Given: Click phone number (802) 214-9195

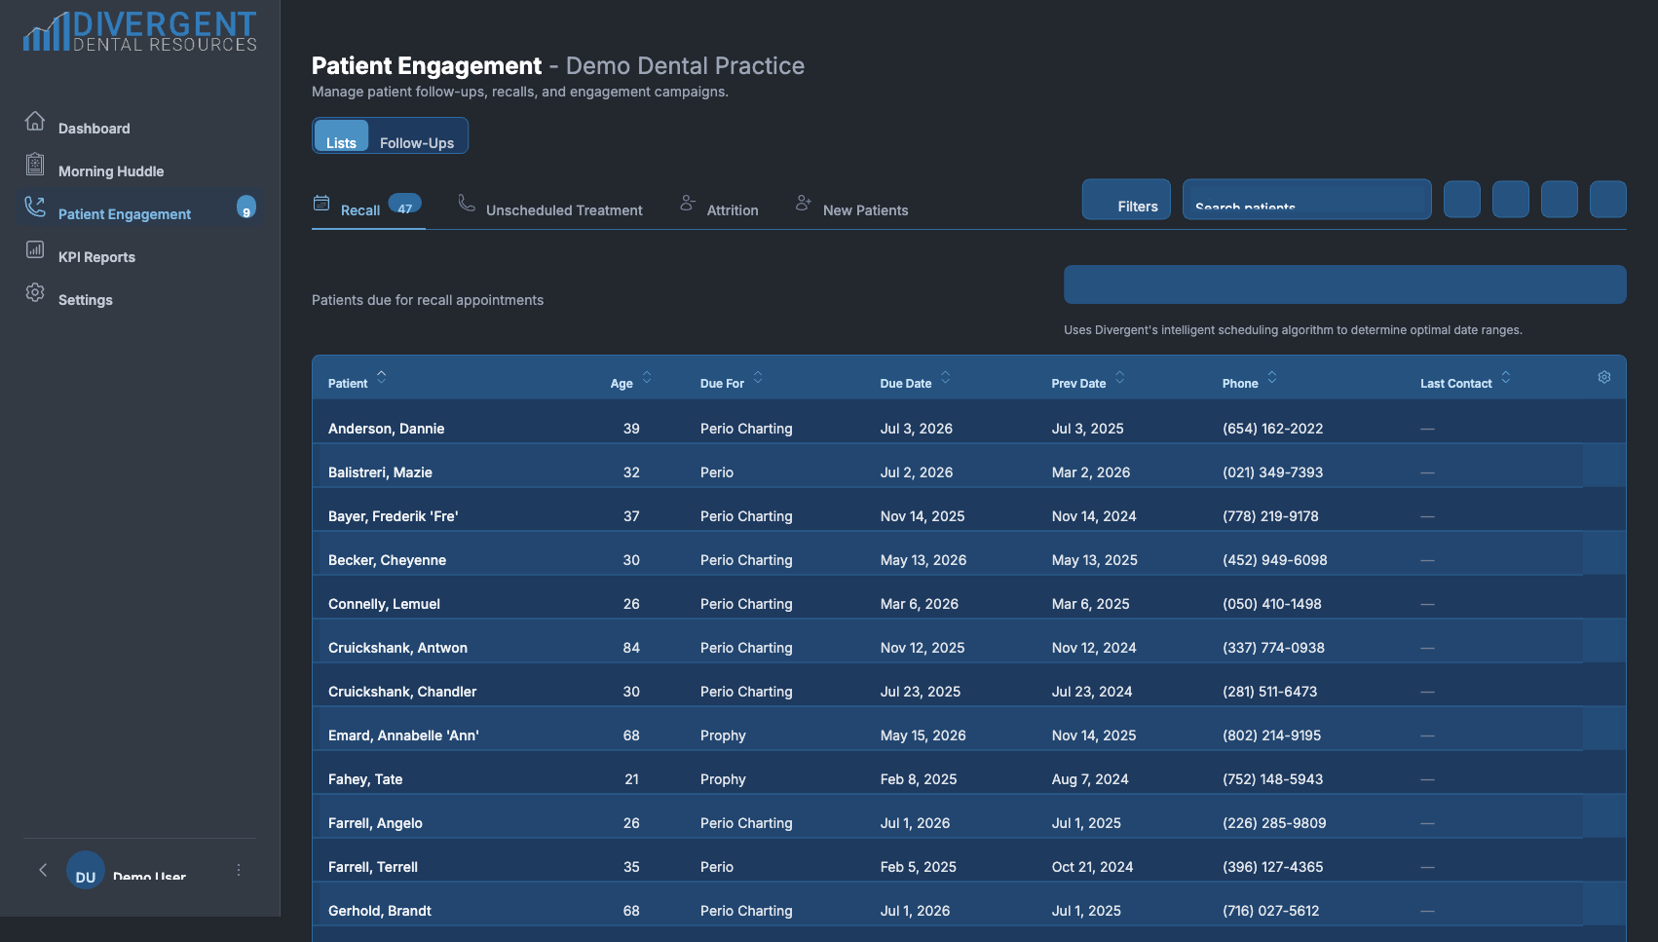Looking at the screenshot, I should coord(1272,735).
